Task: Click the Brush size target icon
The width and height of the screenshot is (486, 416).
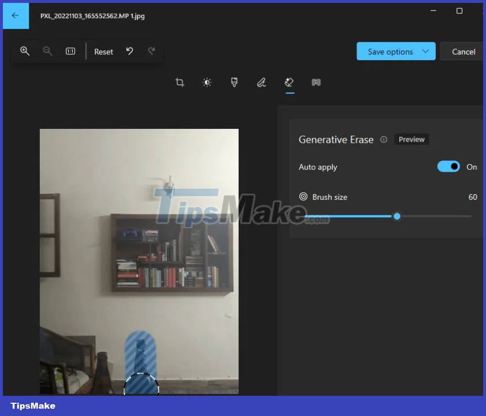Action: coord(302,196)
